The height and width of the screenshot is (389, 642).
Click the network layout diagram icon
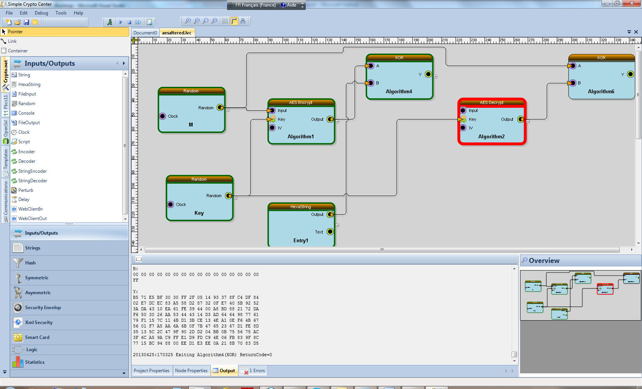point(243,21)
